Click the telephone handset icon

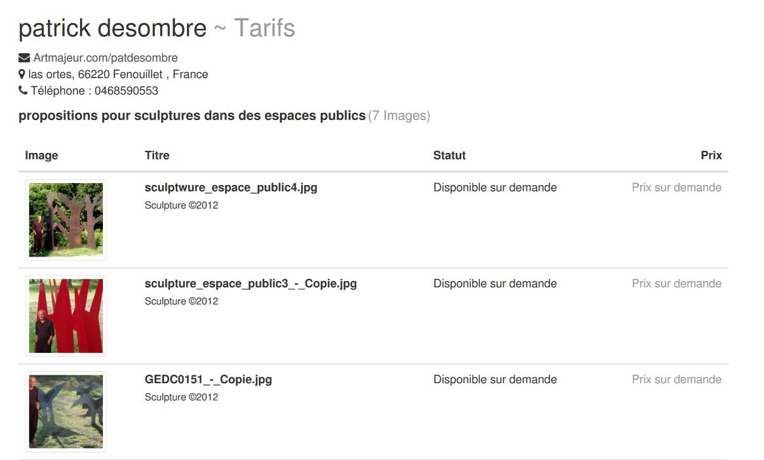[23, 91]
